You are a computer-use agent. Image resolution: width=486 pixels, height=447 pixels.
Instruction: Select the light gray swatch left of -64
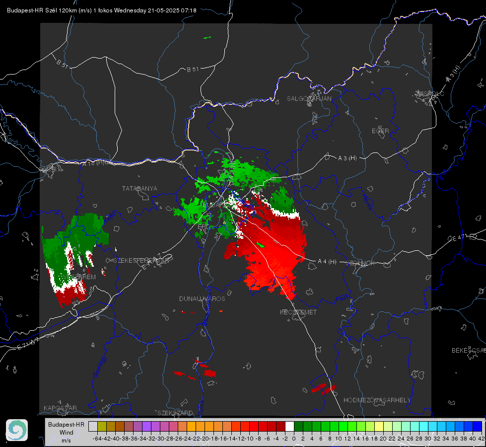(x=93, y=426)
